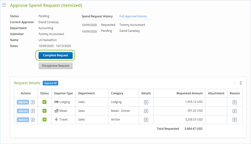This screenshot has width=251, height=144.
Task: Open Details arrow for the Meals row
Action: (x=146, y=111)
